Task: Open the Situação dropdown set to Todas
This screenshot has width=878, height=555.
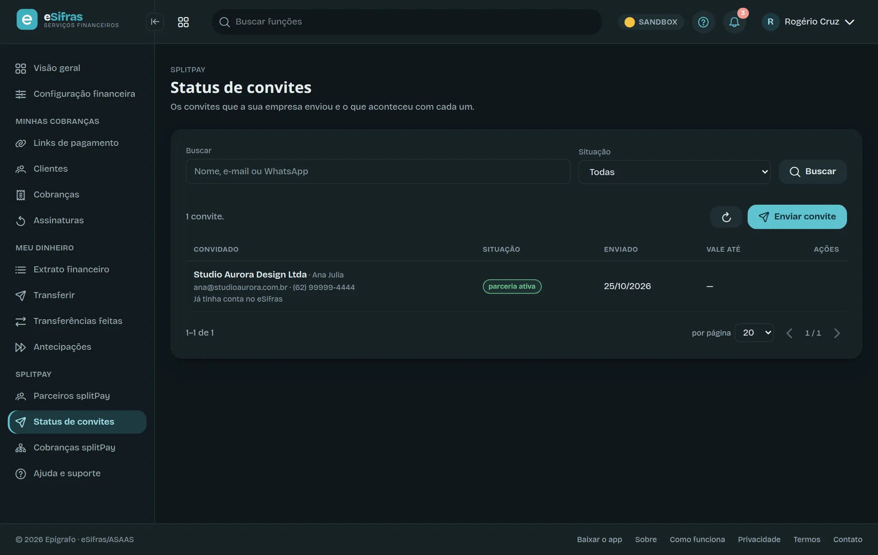Action: [x=674, y=172]
